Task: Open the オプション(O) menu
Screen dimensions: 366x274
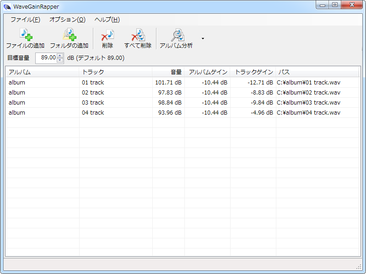Action: [x=67, y=20]
